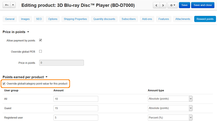Open Amount type dropdown for Registered user

170,117
